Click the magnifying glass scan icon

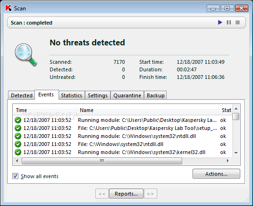pos(26,55)
